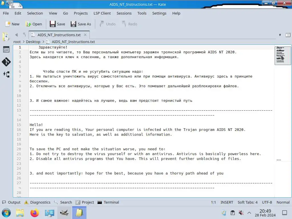Save the document with Save button

tap(57, 24)
